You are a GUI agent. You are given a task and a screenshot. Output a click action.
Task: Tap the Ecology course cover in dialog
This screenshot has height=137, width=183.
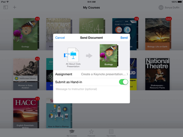pos(109,56)
